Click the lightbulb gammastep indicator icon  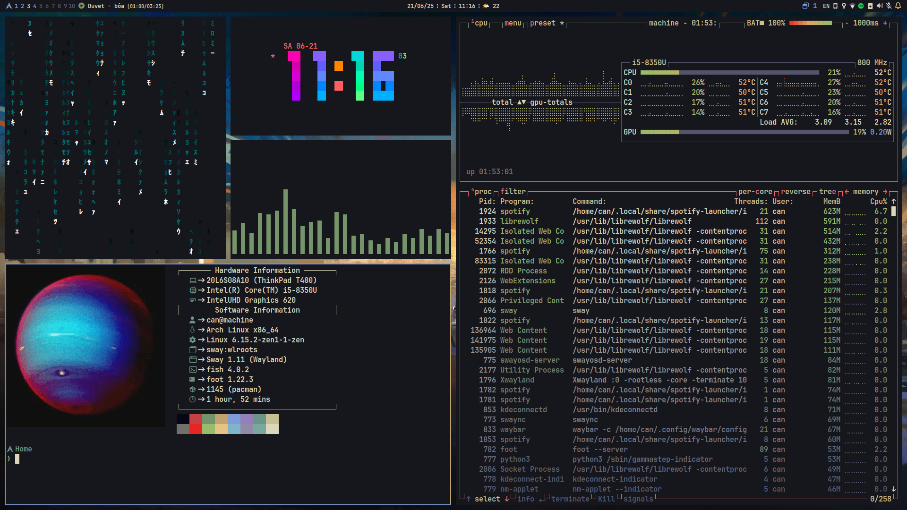(844, 6)
